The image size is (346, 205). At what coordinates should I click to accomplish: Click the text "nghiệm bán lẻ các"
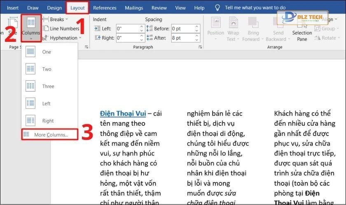pos(215,114)
